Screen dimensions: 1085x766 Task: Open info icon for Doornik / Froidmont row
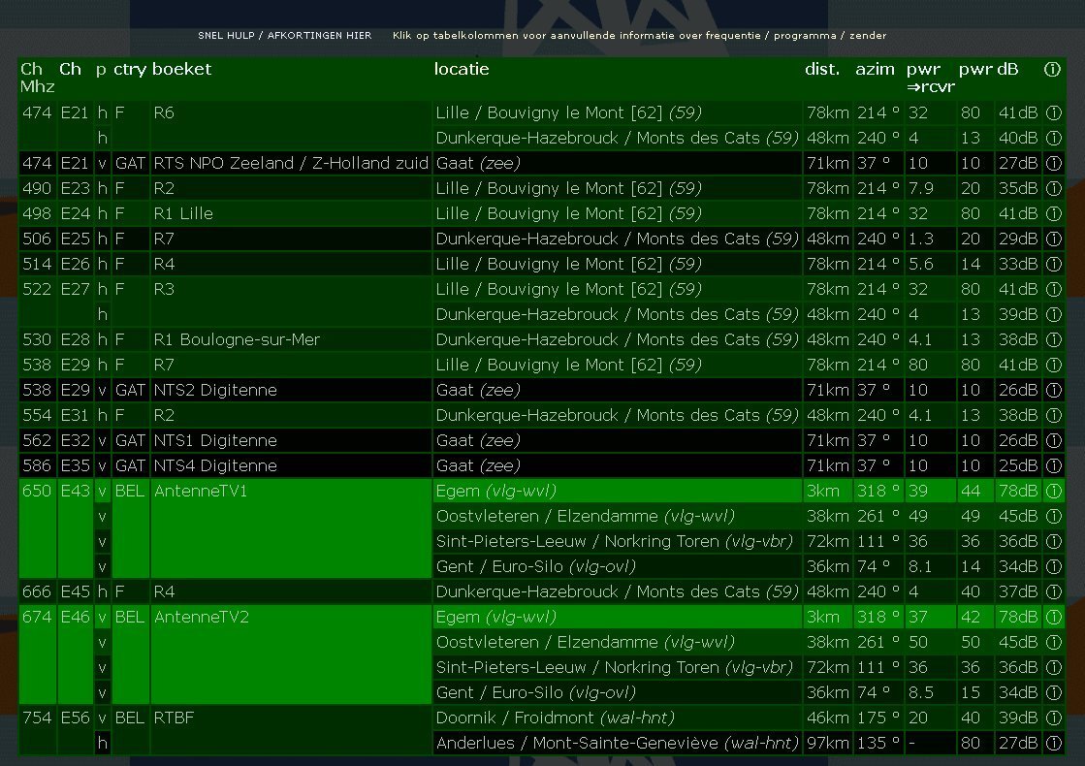[1053, 718]
